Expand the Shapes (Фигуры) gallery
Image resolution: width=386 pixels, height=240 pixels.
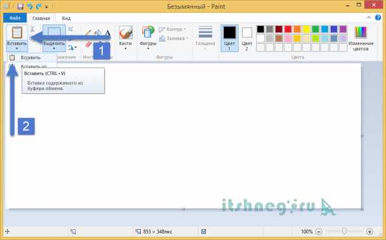(x=148, y=37)
